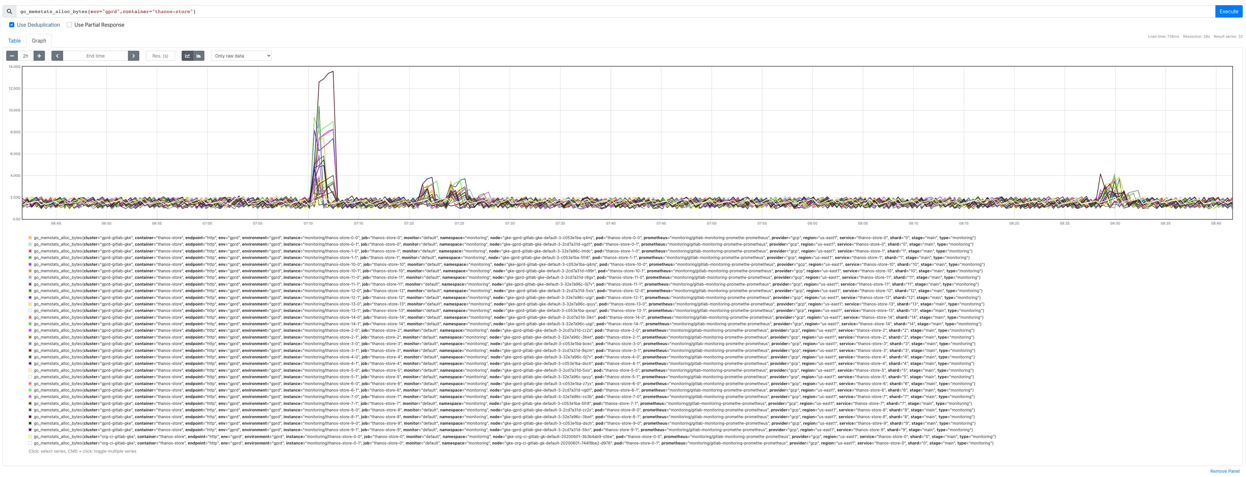Focus the Res. (s) resolution field
Screen dimensions: 1246x477
point(160,56)
